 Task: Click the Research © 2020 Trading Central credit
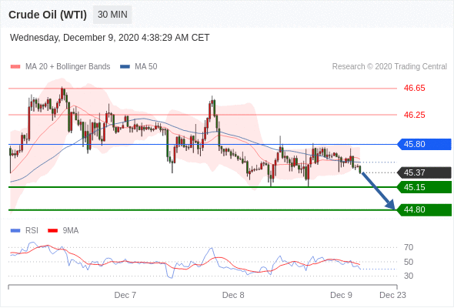(389, 67)
